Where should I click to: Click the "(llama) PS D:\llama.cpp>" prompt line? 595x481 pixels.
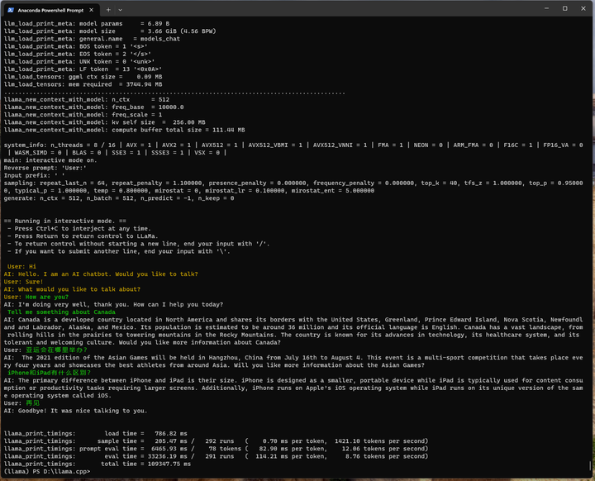tap(47, 472)
